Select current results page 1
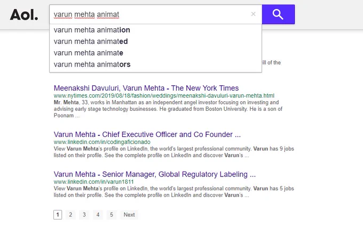 [x=58, y=215]
